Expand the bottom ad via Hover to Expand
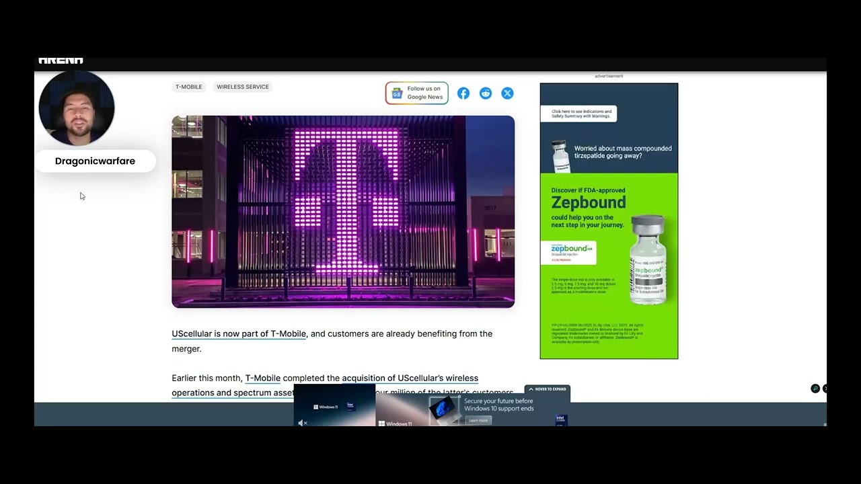The height and width of the screenshot is (484, 861). pos(547,389)
